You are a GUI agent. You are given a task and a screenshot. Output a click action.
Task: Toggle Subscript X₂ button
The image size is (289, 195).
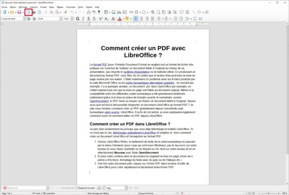[x=106, y=19]
